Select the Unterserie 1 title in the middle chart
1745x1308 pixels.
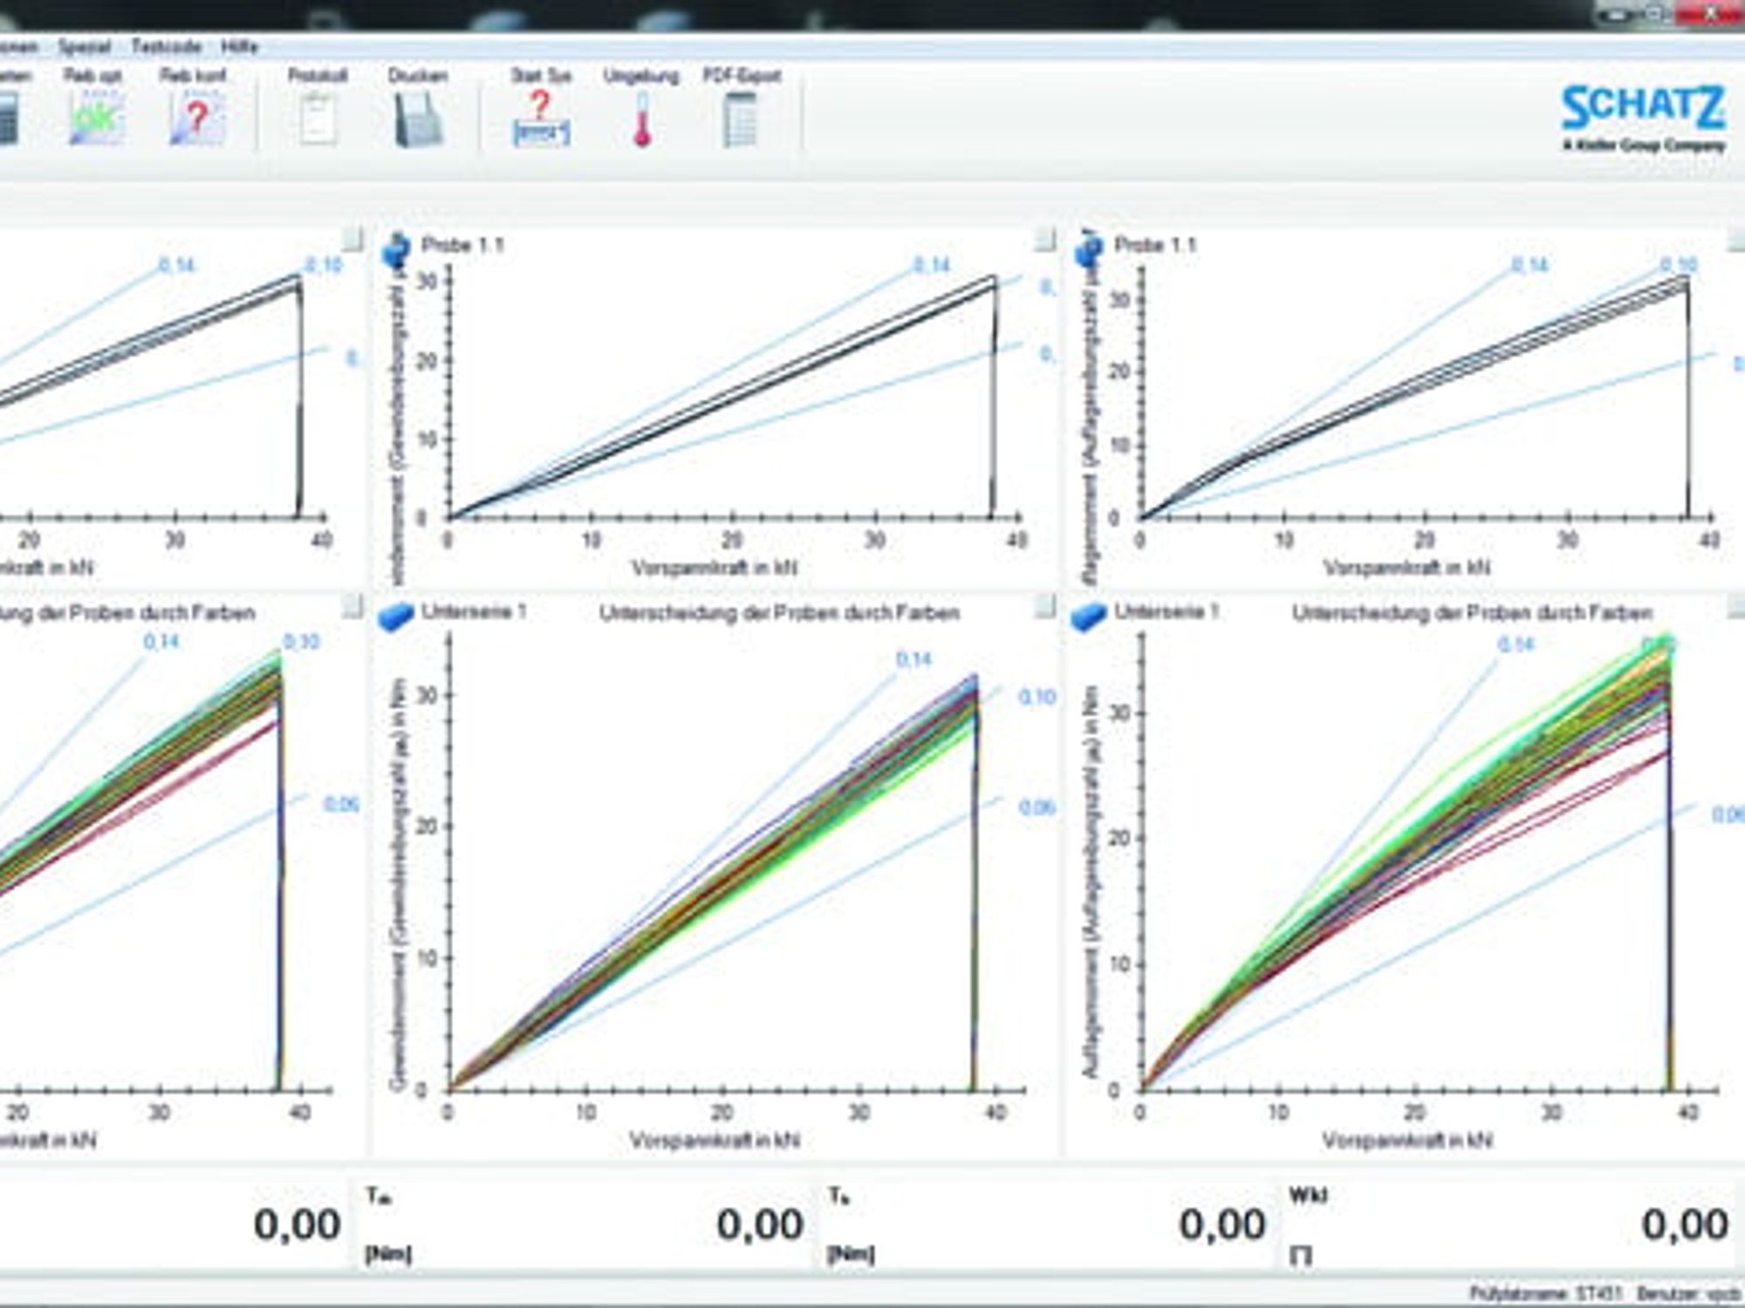pos(474,611)
